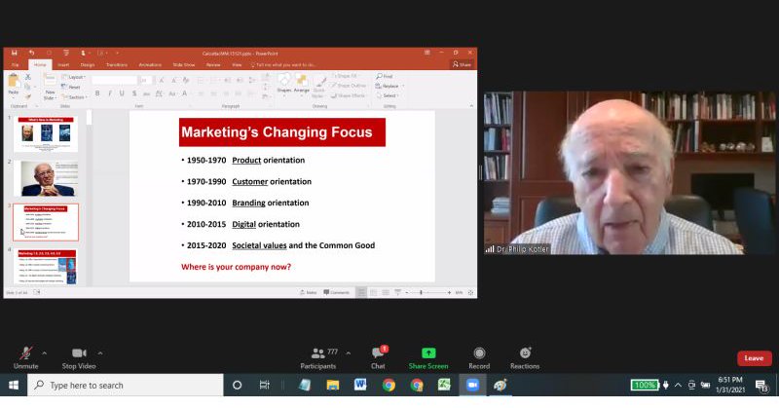The width and height of the screenshot is (779, 408).
Task: Toggle Italic formatting
Action: click(109, 93)
